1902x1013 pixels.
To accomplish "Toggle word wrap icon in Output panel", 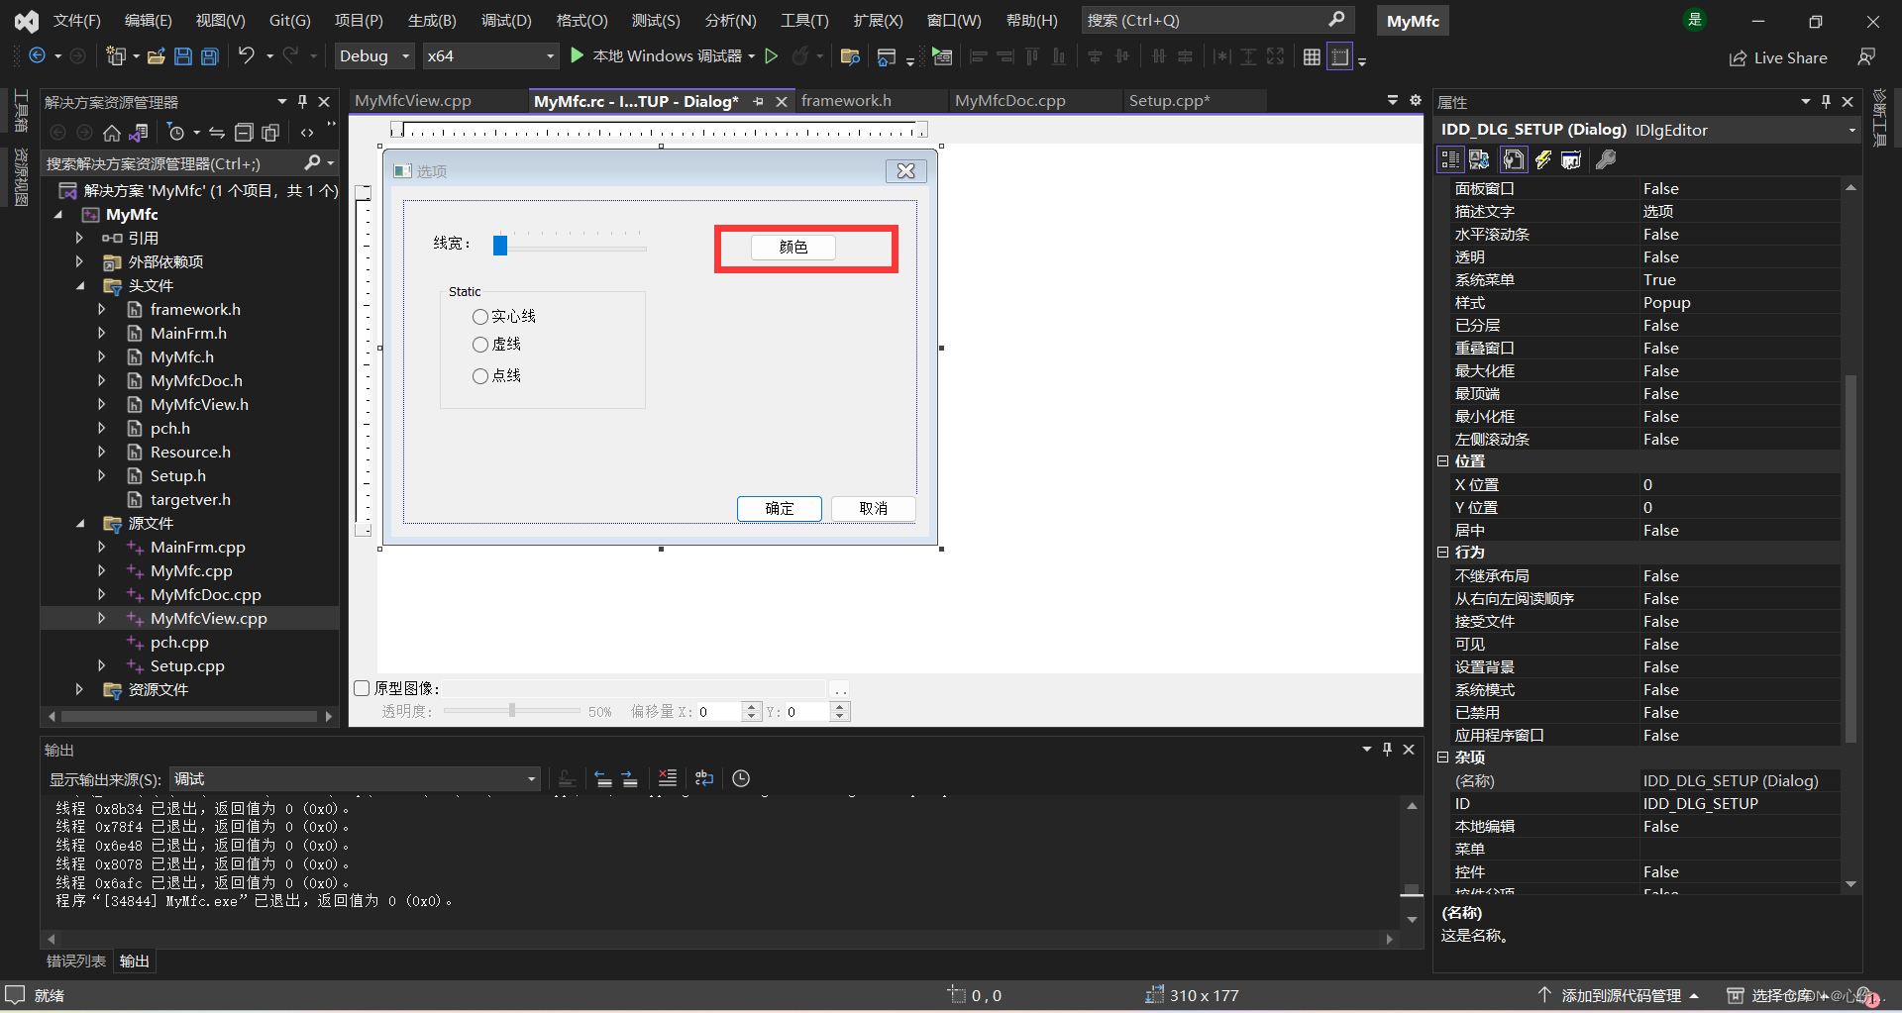I will tap(704, 778).
